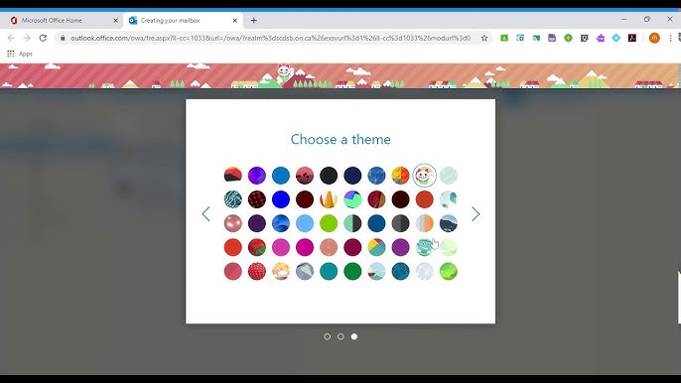Select the red strawberry texture theme
This screenshot has width=681, height=383.
click(257, 272)
